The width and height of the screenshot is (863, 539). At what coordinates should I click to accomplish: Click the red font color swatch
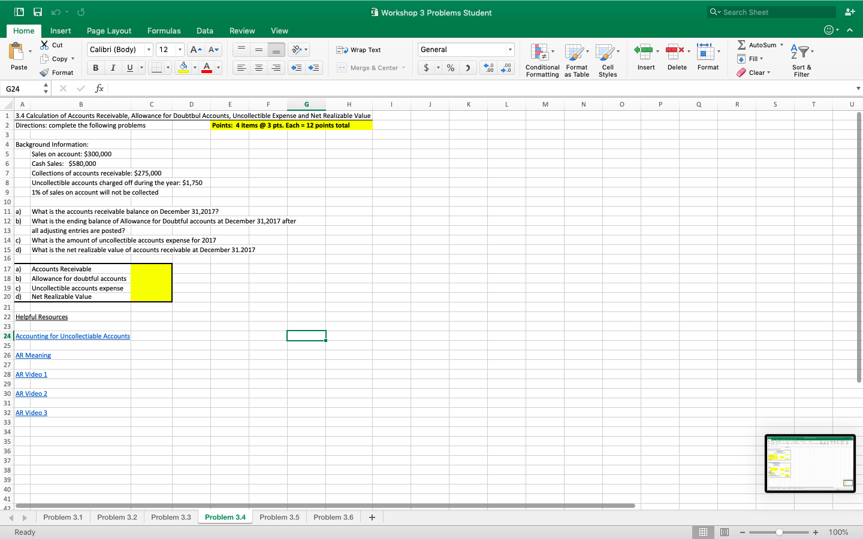pos(208,71)
